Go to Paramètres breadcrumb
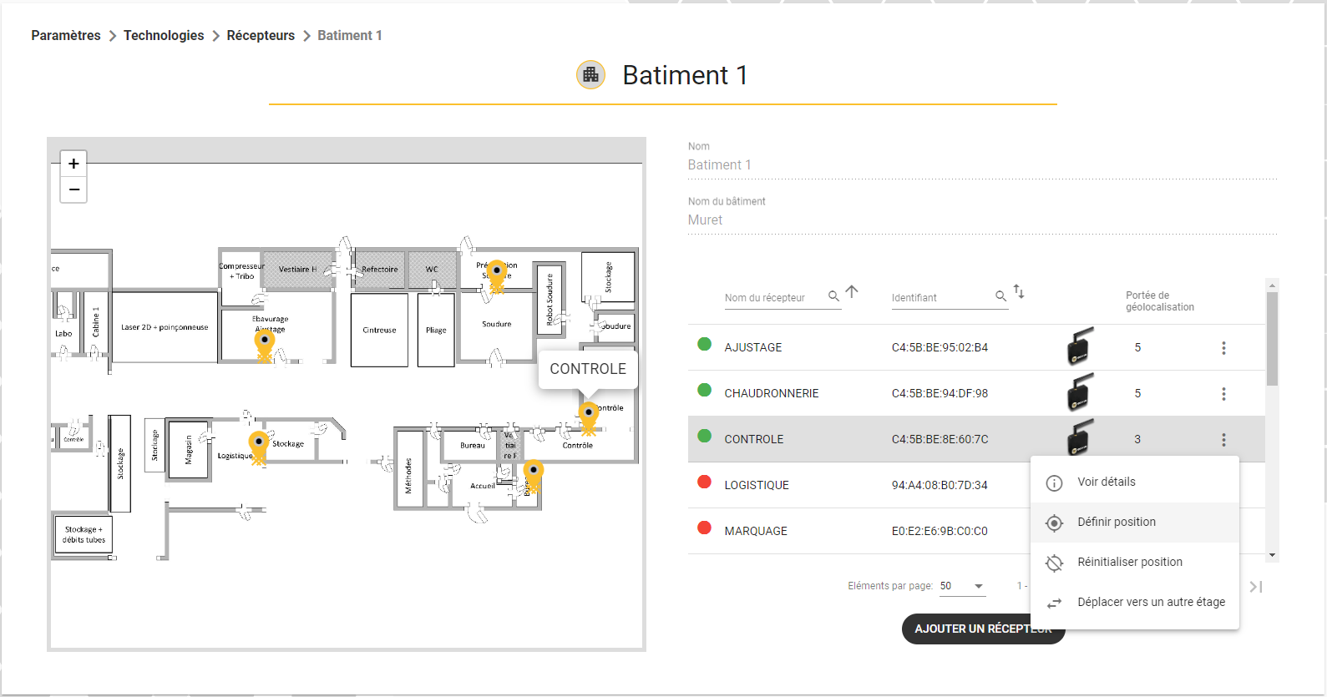The image size is (1327, 697). 66,35
